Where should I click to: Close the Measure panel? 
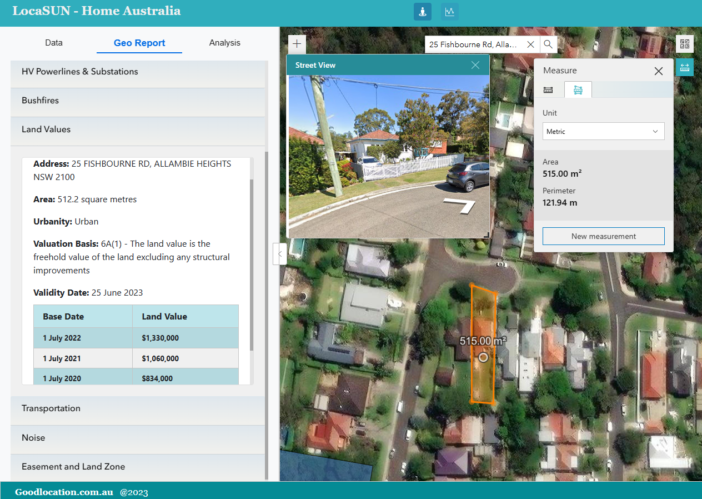tap(659, 71)
